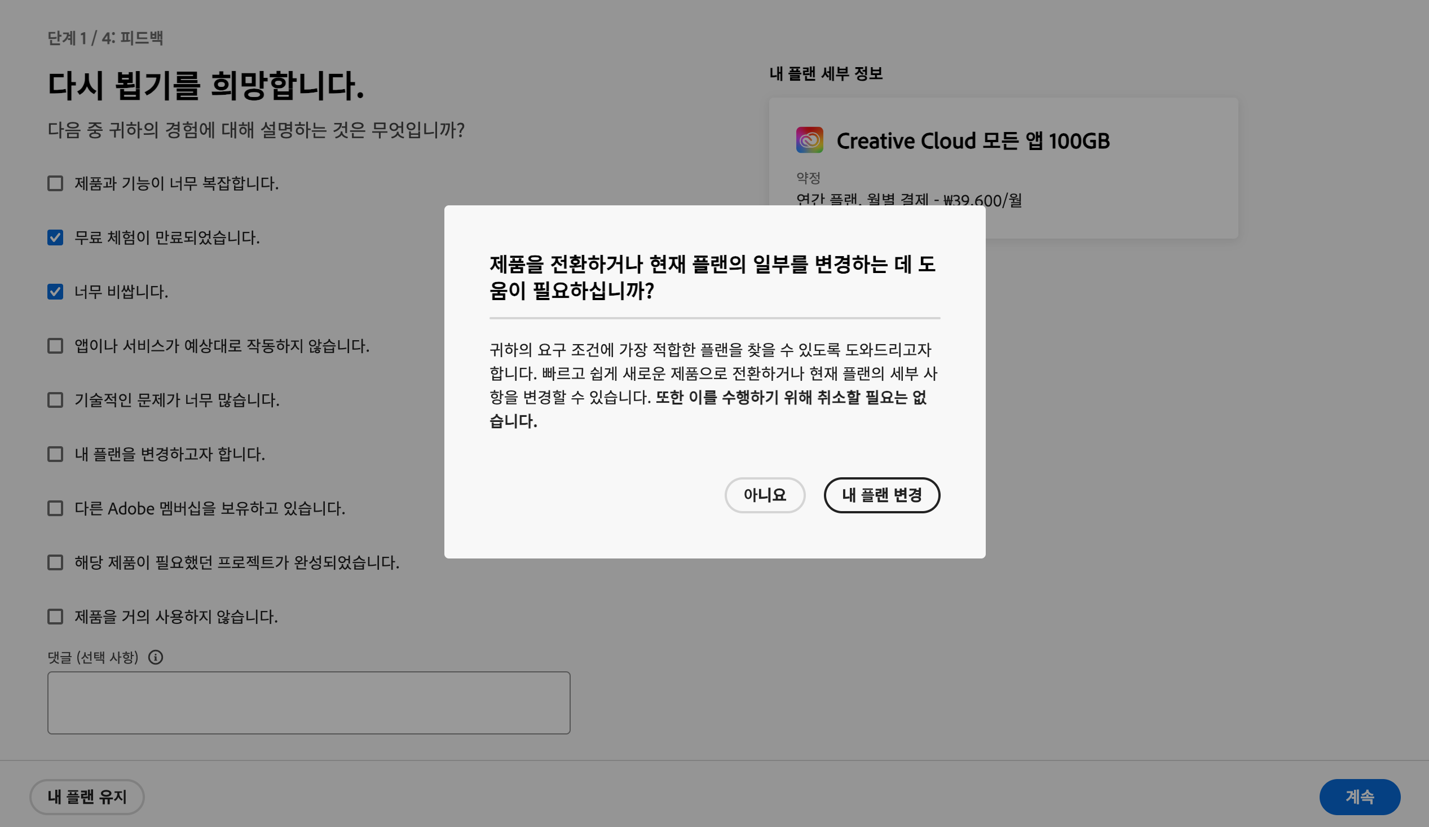The image size is (1429, 827).
Task: Check '기술적인 문제가 너무 많습니다' option
Action: [55, 400]
